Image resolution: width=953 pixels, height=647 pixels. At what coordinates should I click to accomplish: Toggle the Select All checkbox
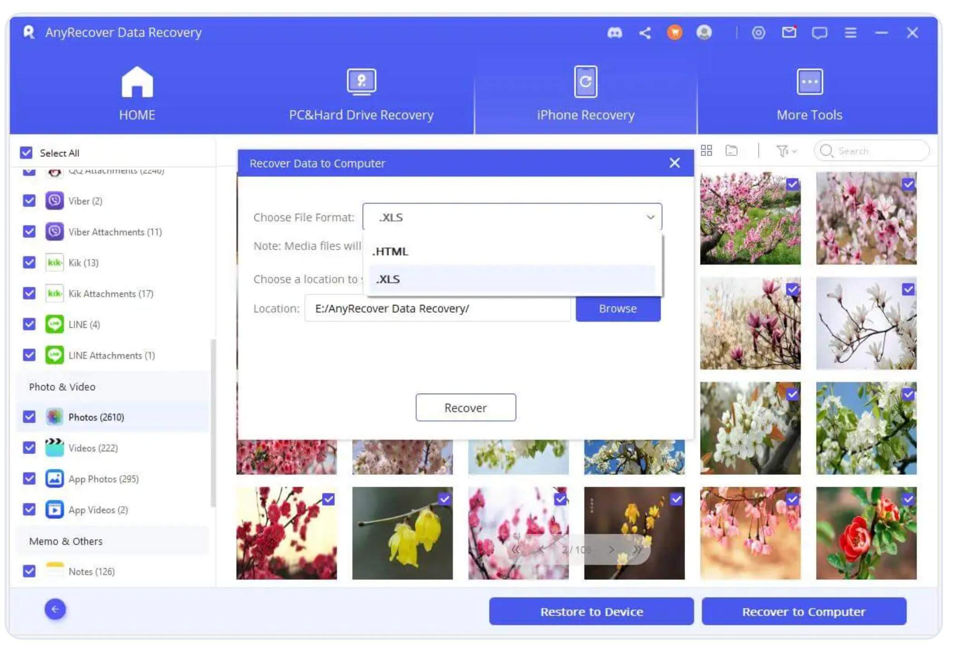point(26,153)
